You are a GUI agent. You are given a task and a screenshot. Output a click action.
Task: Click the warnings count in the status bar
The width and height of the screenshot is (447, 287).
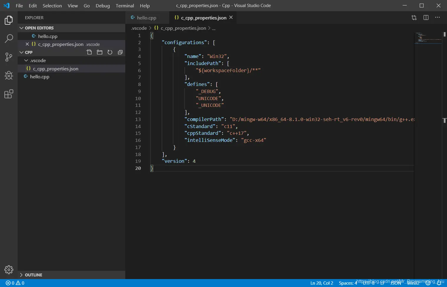point(20,283)
